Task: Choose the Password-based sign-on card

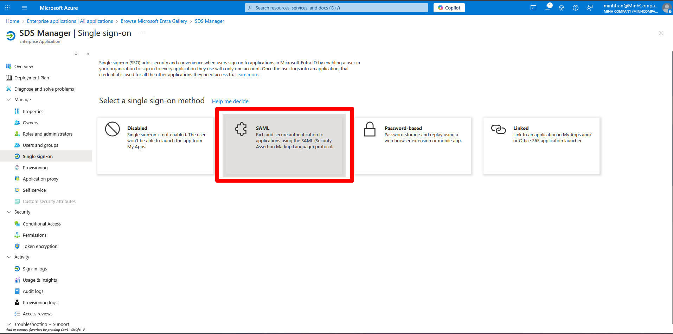Action: click(413, 146)
